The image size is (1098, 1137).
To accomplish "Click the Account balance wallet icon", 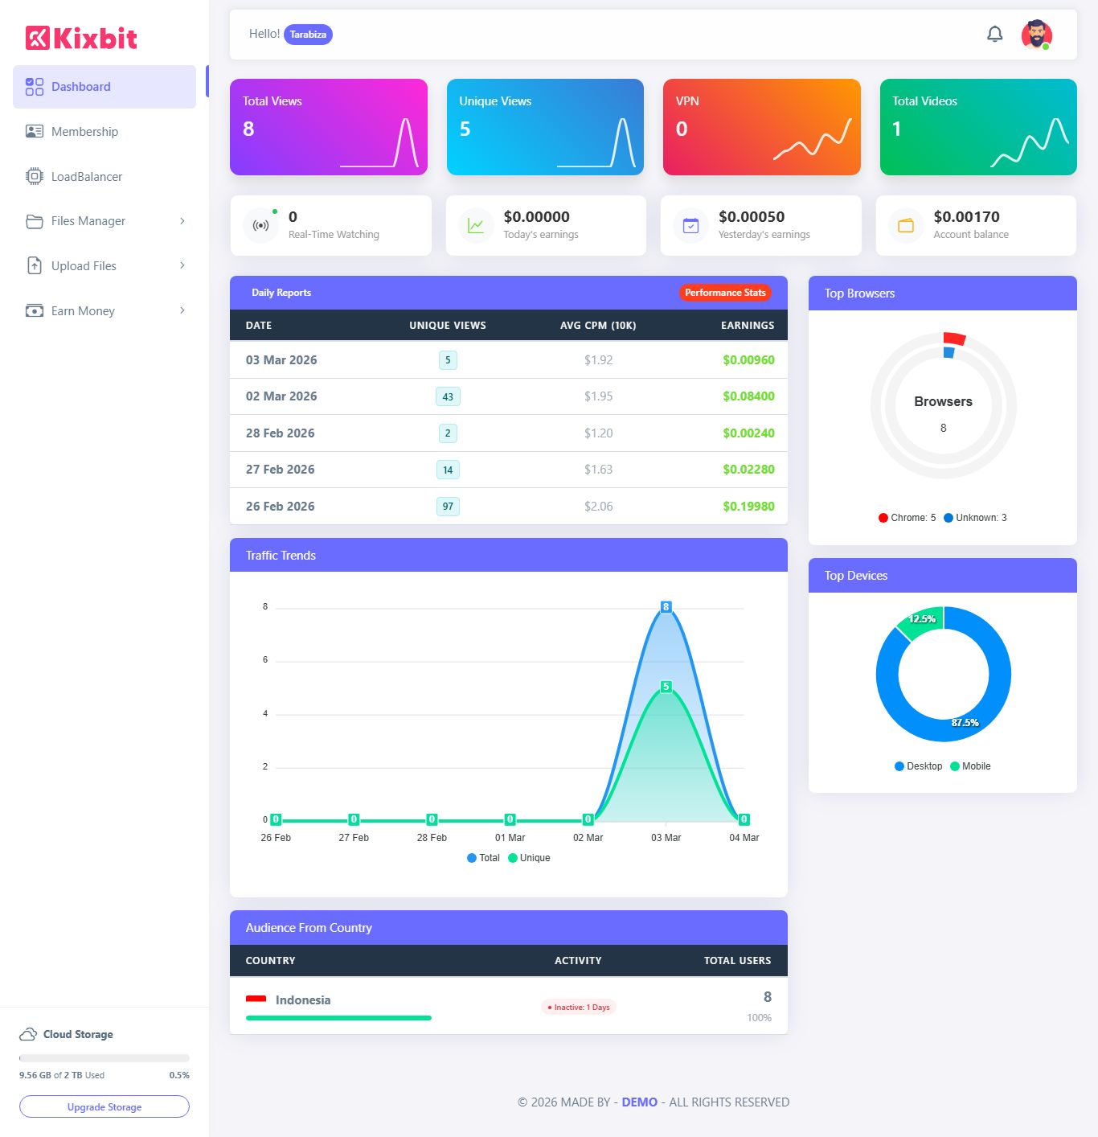I will click(906, 226).
